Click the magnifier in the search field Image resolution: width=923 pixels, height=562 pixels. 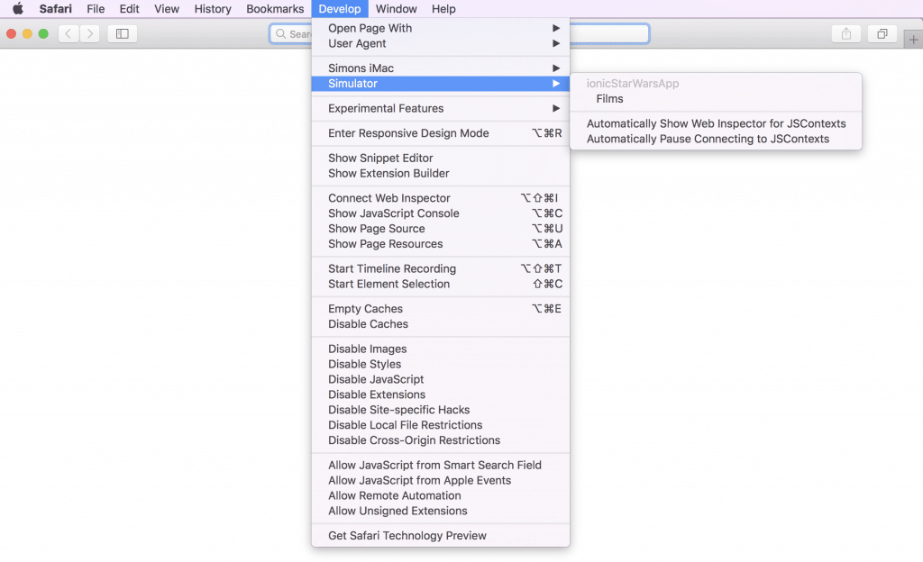281,34
